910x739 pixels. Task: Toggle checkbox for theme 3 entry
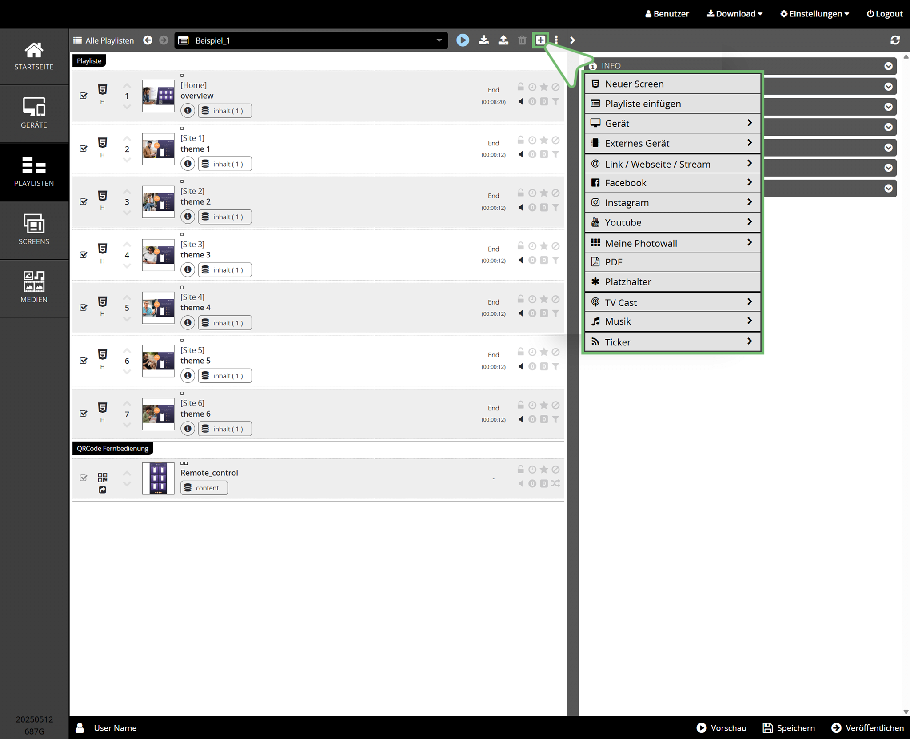click(84, 255)
